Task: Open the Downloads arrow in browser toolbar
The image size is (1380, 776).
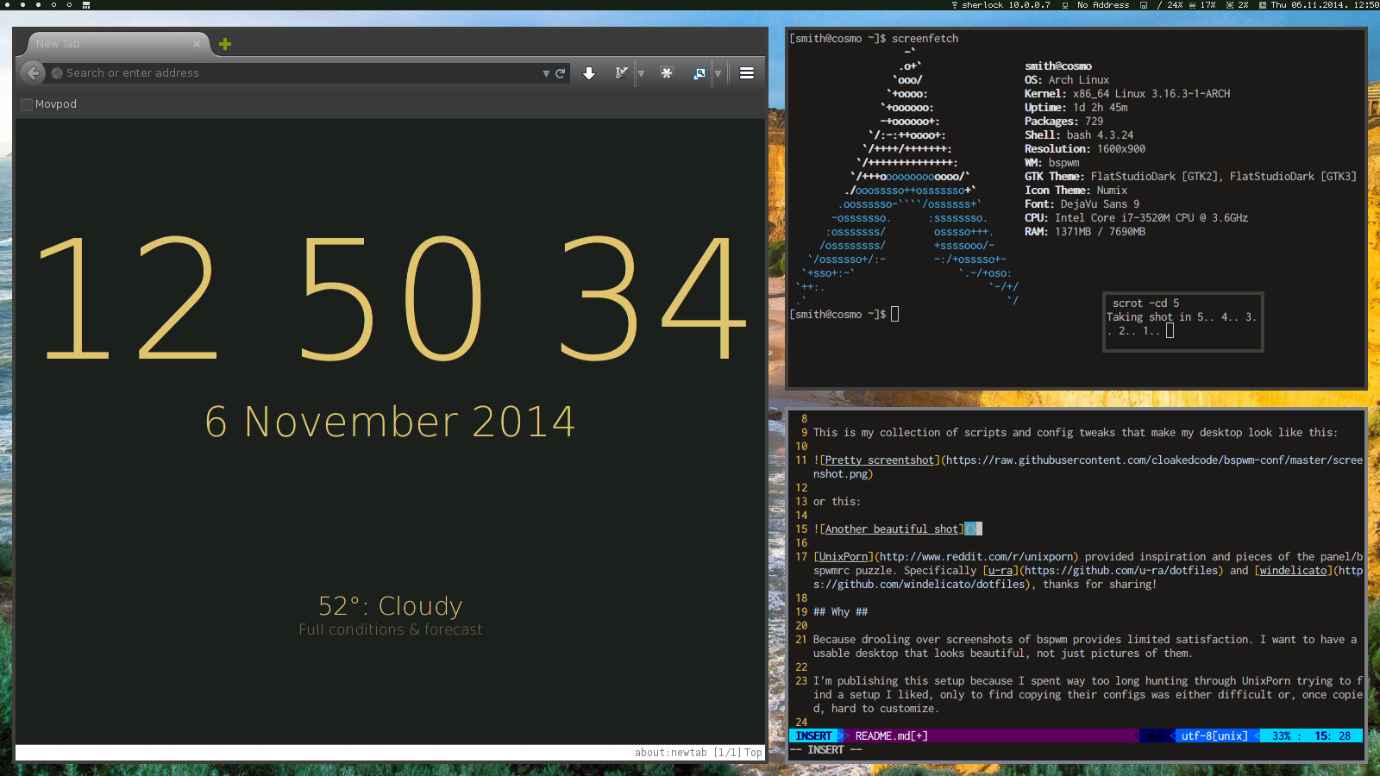Action: (589, 73)
